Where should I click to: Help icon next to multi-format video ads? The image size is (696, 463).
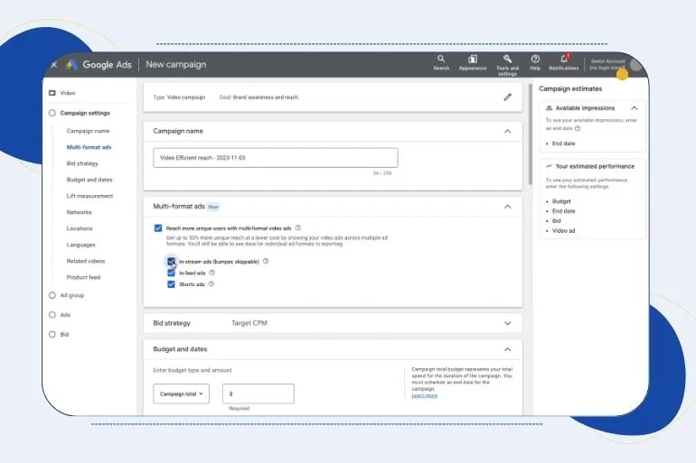298,227
